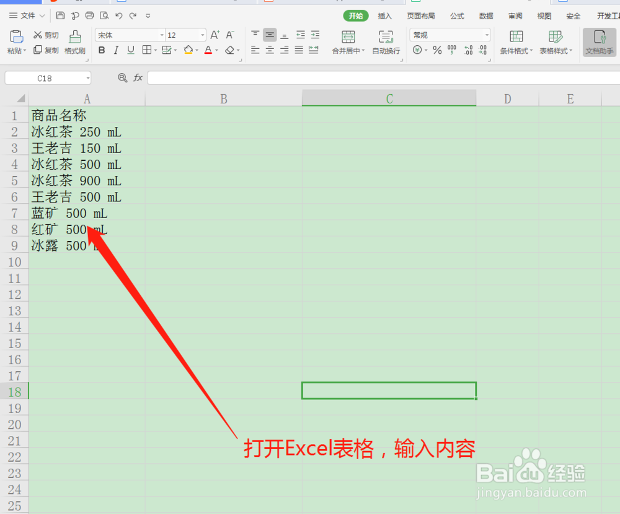This screenshot has width=620, height=514.
Task: Open Document Assistant 文档助手
Action: click(600, 42)
